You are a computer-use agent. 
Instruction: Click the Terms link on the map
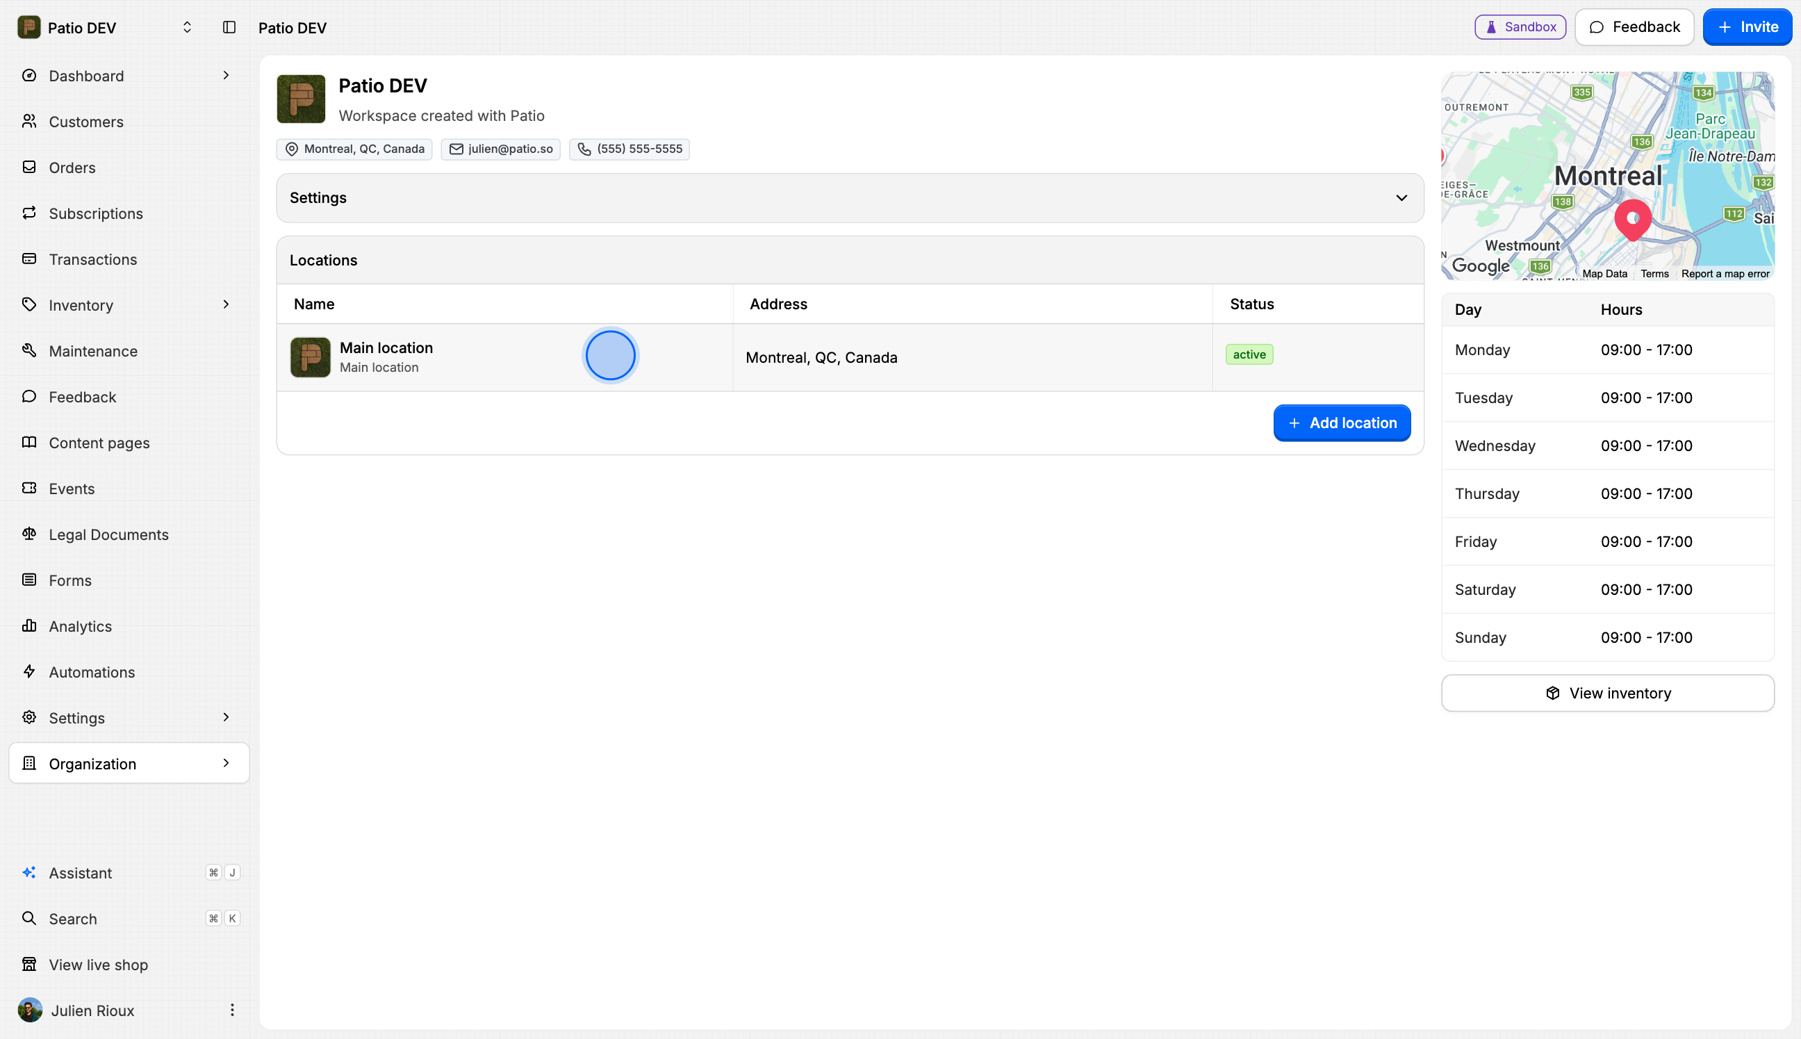(x=1654, y=273)
